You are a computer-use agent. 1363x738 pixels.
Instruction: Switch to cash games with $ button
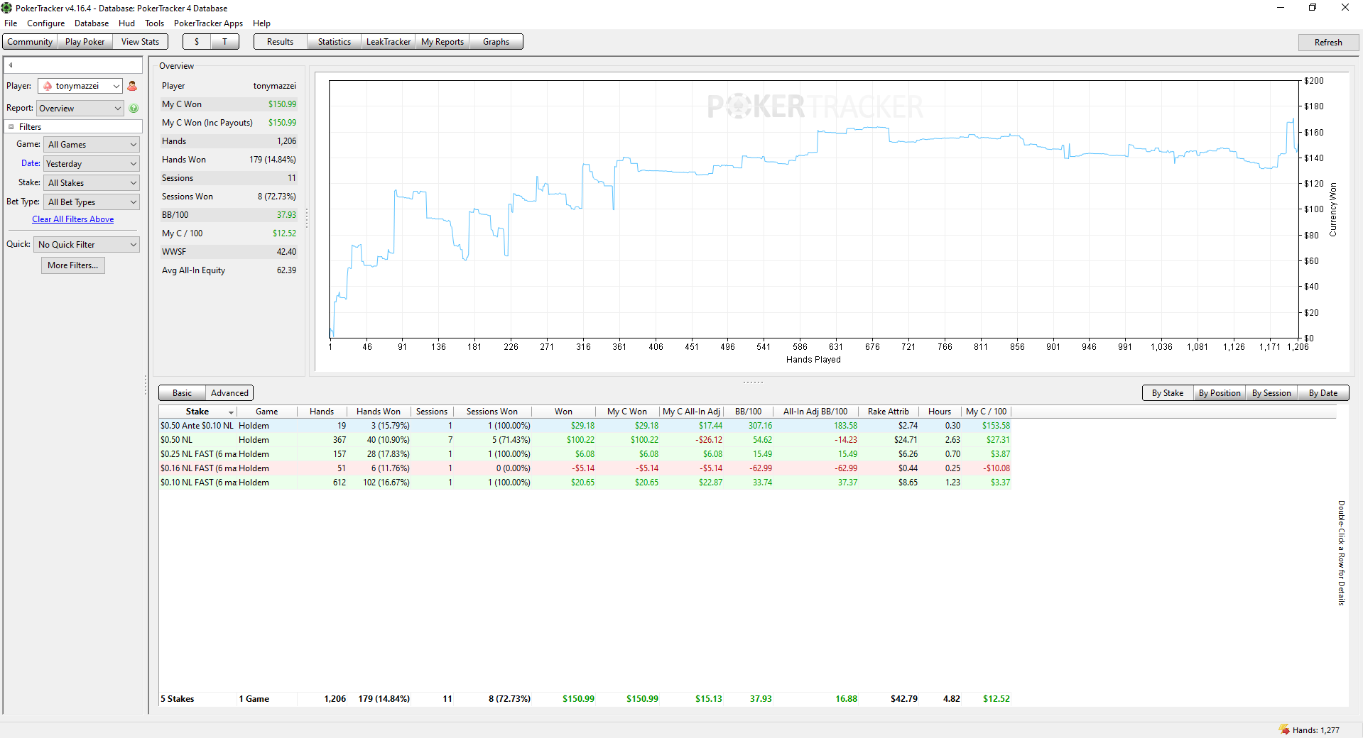click(197, 42)
